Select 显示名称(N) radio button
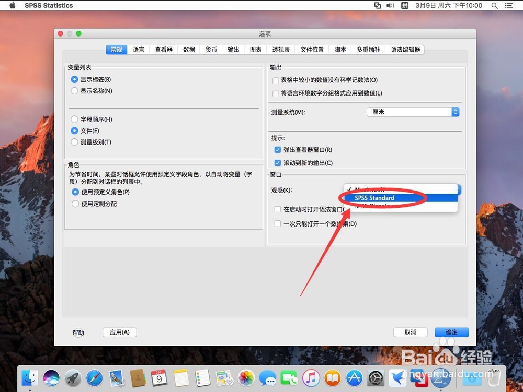The height and width of the screenshot is (392, 523). (74, 91)
